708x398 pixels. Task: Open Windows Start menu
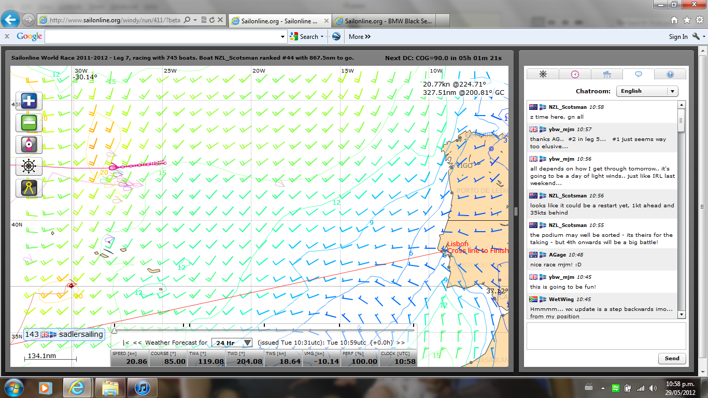(12, 387)
